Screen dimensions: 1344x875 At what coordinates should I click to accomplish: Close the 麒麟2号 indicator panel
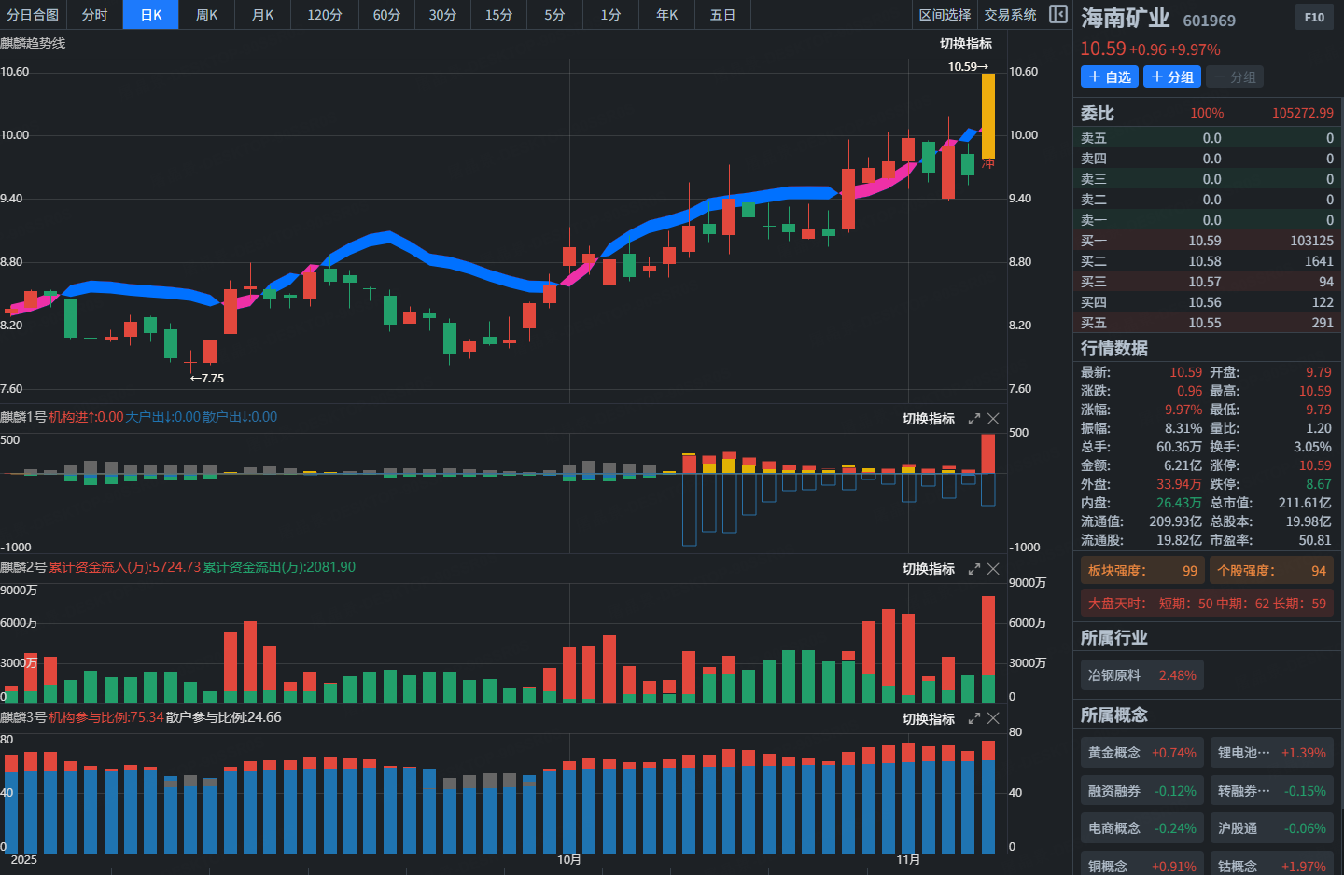[x=993, y=569]
